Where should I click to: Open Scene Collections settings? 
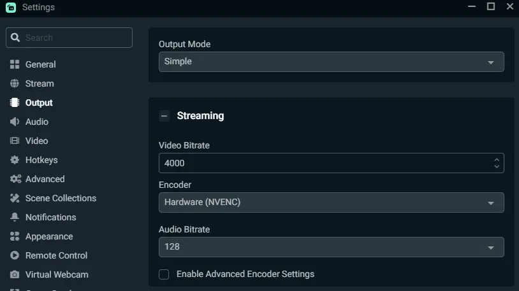pyautogui.click(x=61, y=198)
